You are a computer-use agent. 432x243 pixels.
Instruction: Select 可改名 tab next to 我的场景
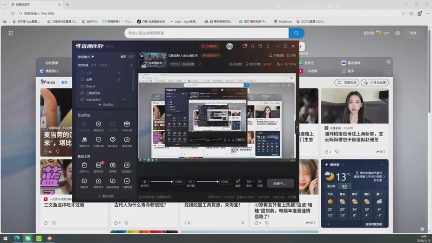[103, 65]
